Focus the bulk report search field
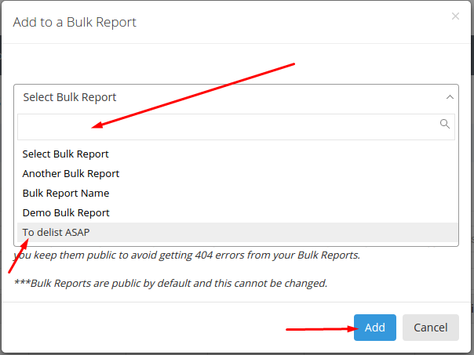This screenshot has width=474, height=355. pos(236,127)
